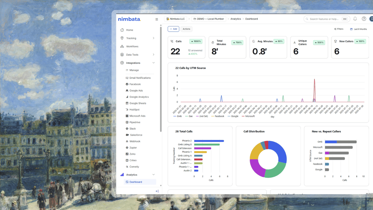This screenshot has width=373, height=210.
Task: Click the Microsoft Ads logo icon
Action: coord(127,116)
